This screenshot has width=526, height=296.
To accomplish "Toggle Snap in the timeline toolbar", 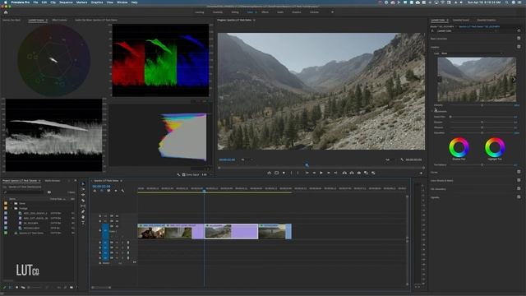I will [x=102, y=191].
